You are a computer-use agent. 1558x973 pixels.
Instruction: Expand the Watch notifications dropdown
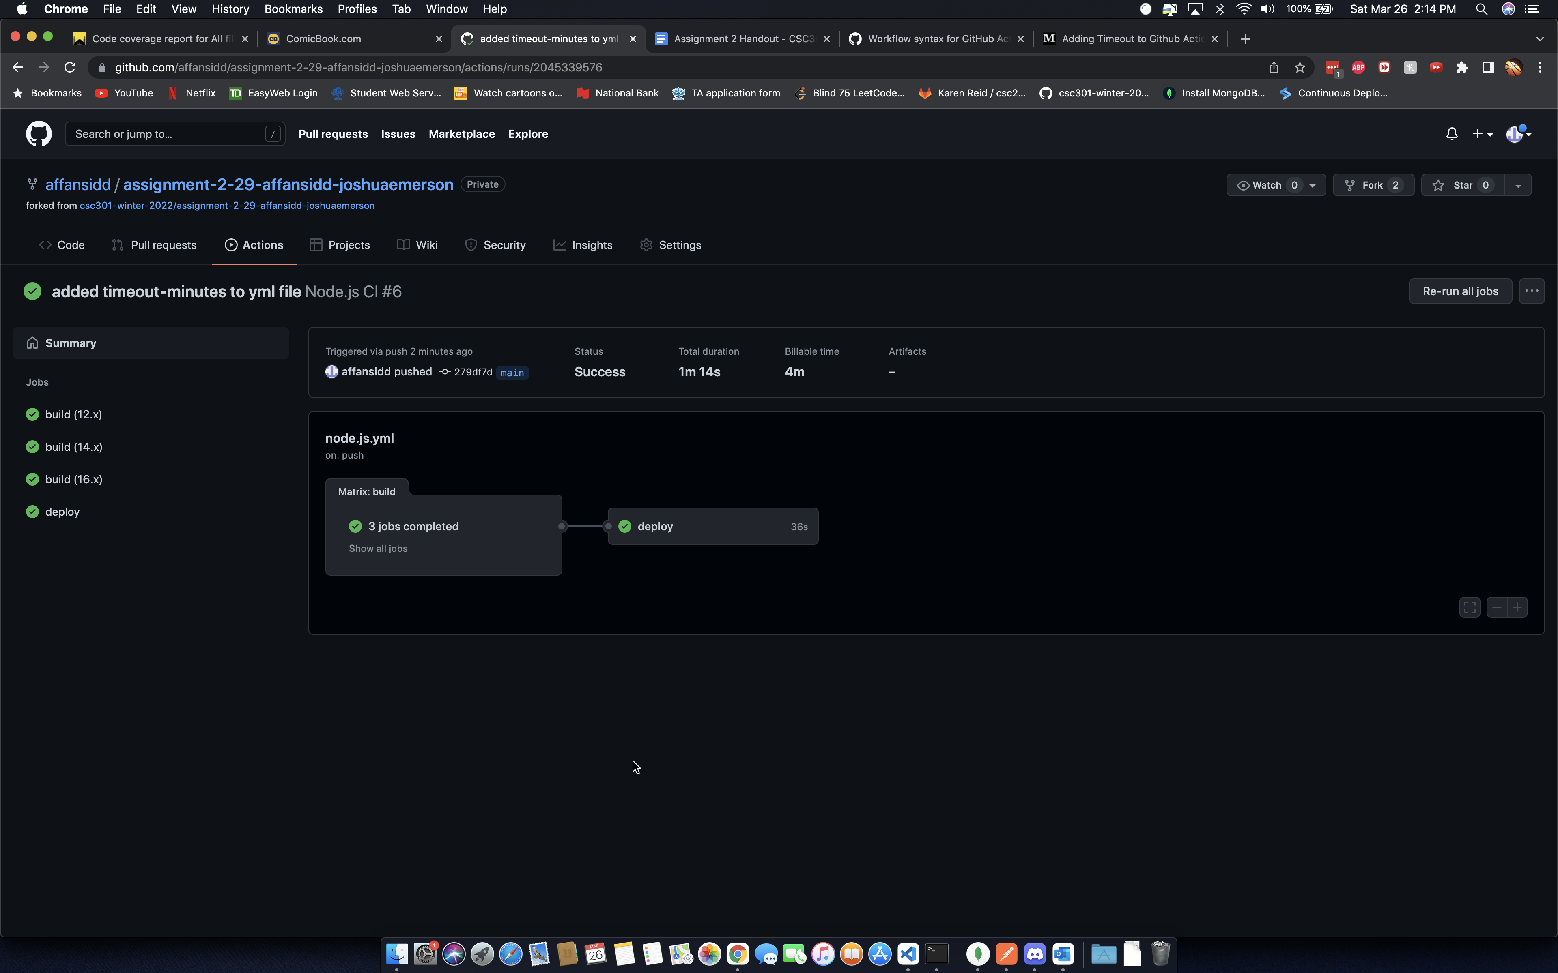(1275, 185)
